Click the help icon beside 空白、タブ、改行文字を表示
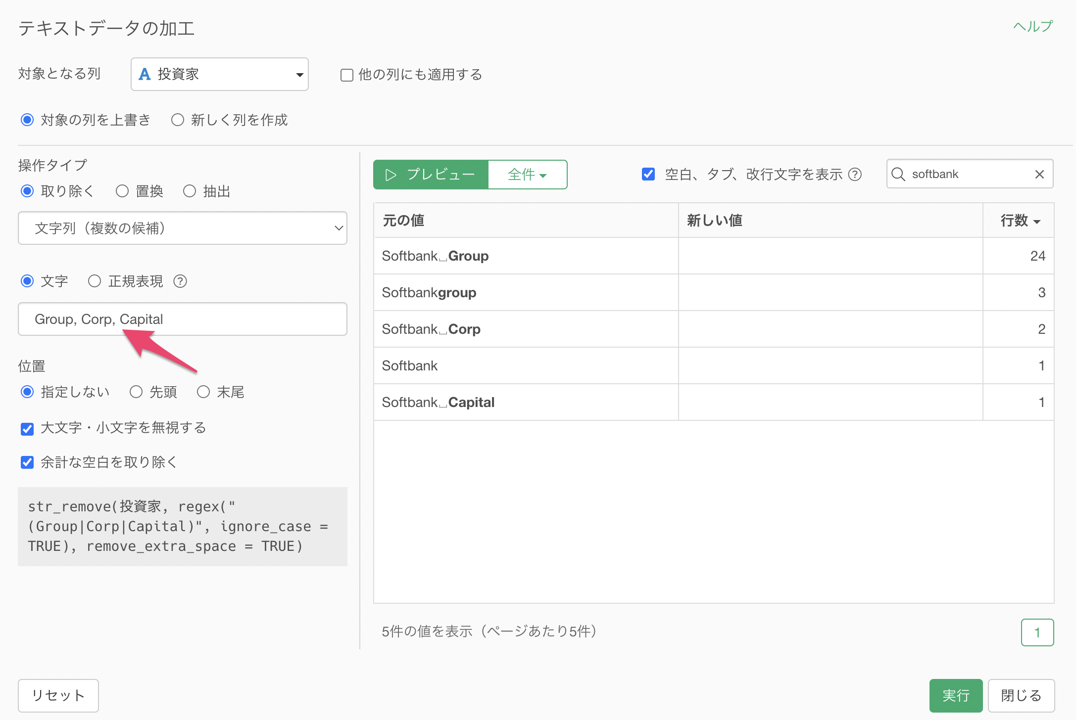Viewport: 1076px width, 720px height. (855, 175)
